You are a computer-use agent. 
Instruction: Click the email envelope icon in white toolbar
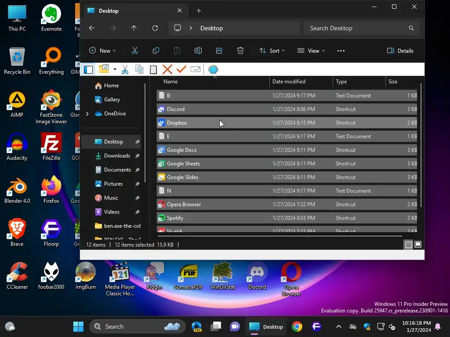coord(196,69)
